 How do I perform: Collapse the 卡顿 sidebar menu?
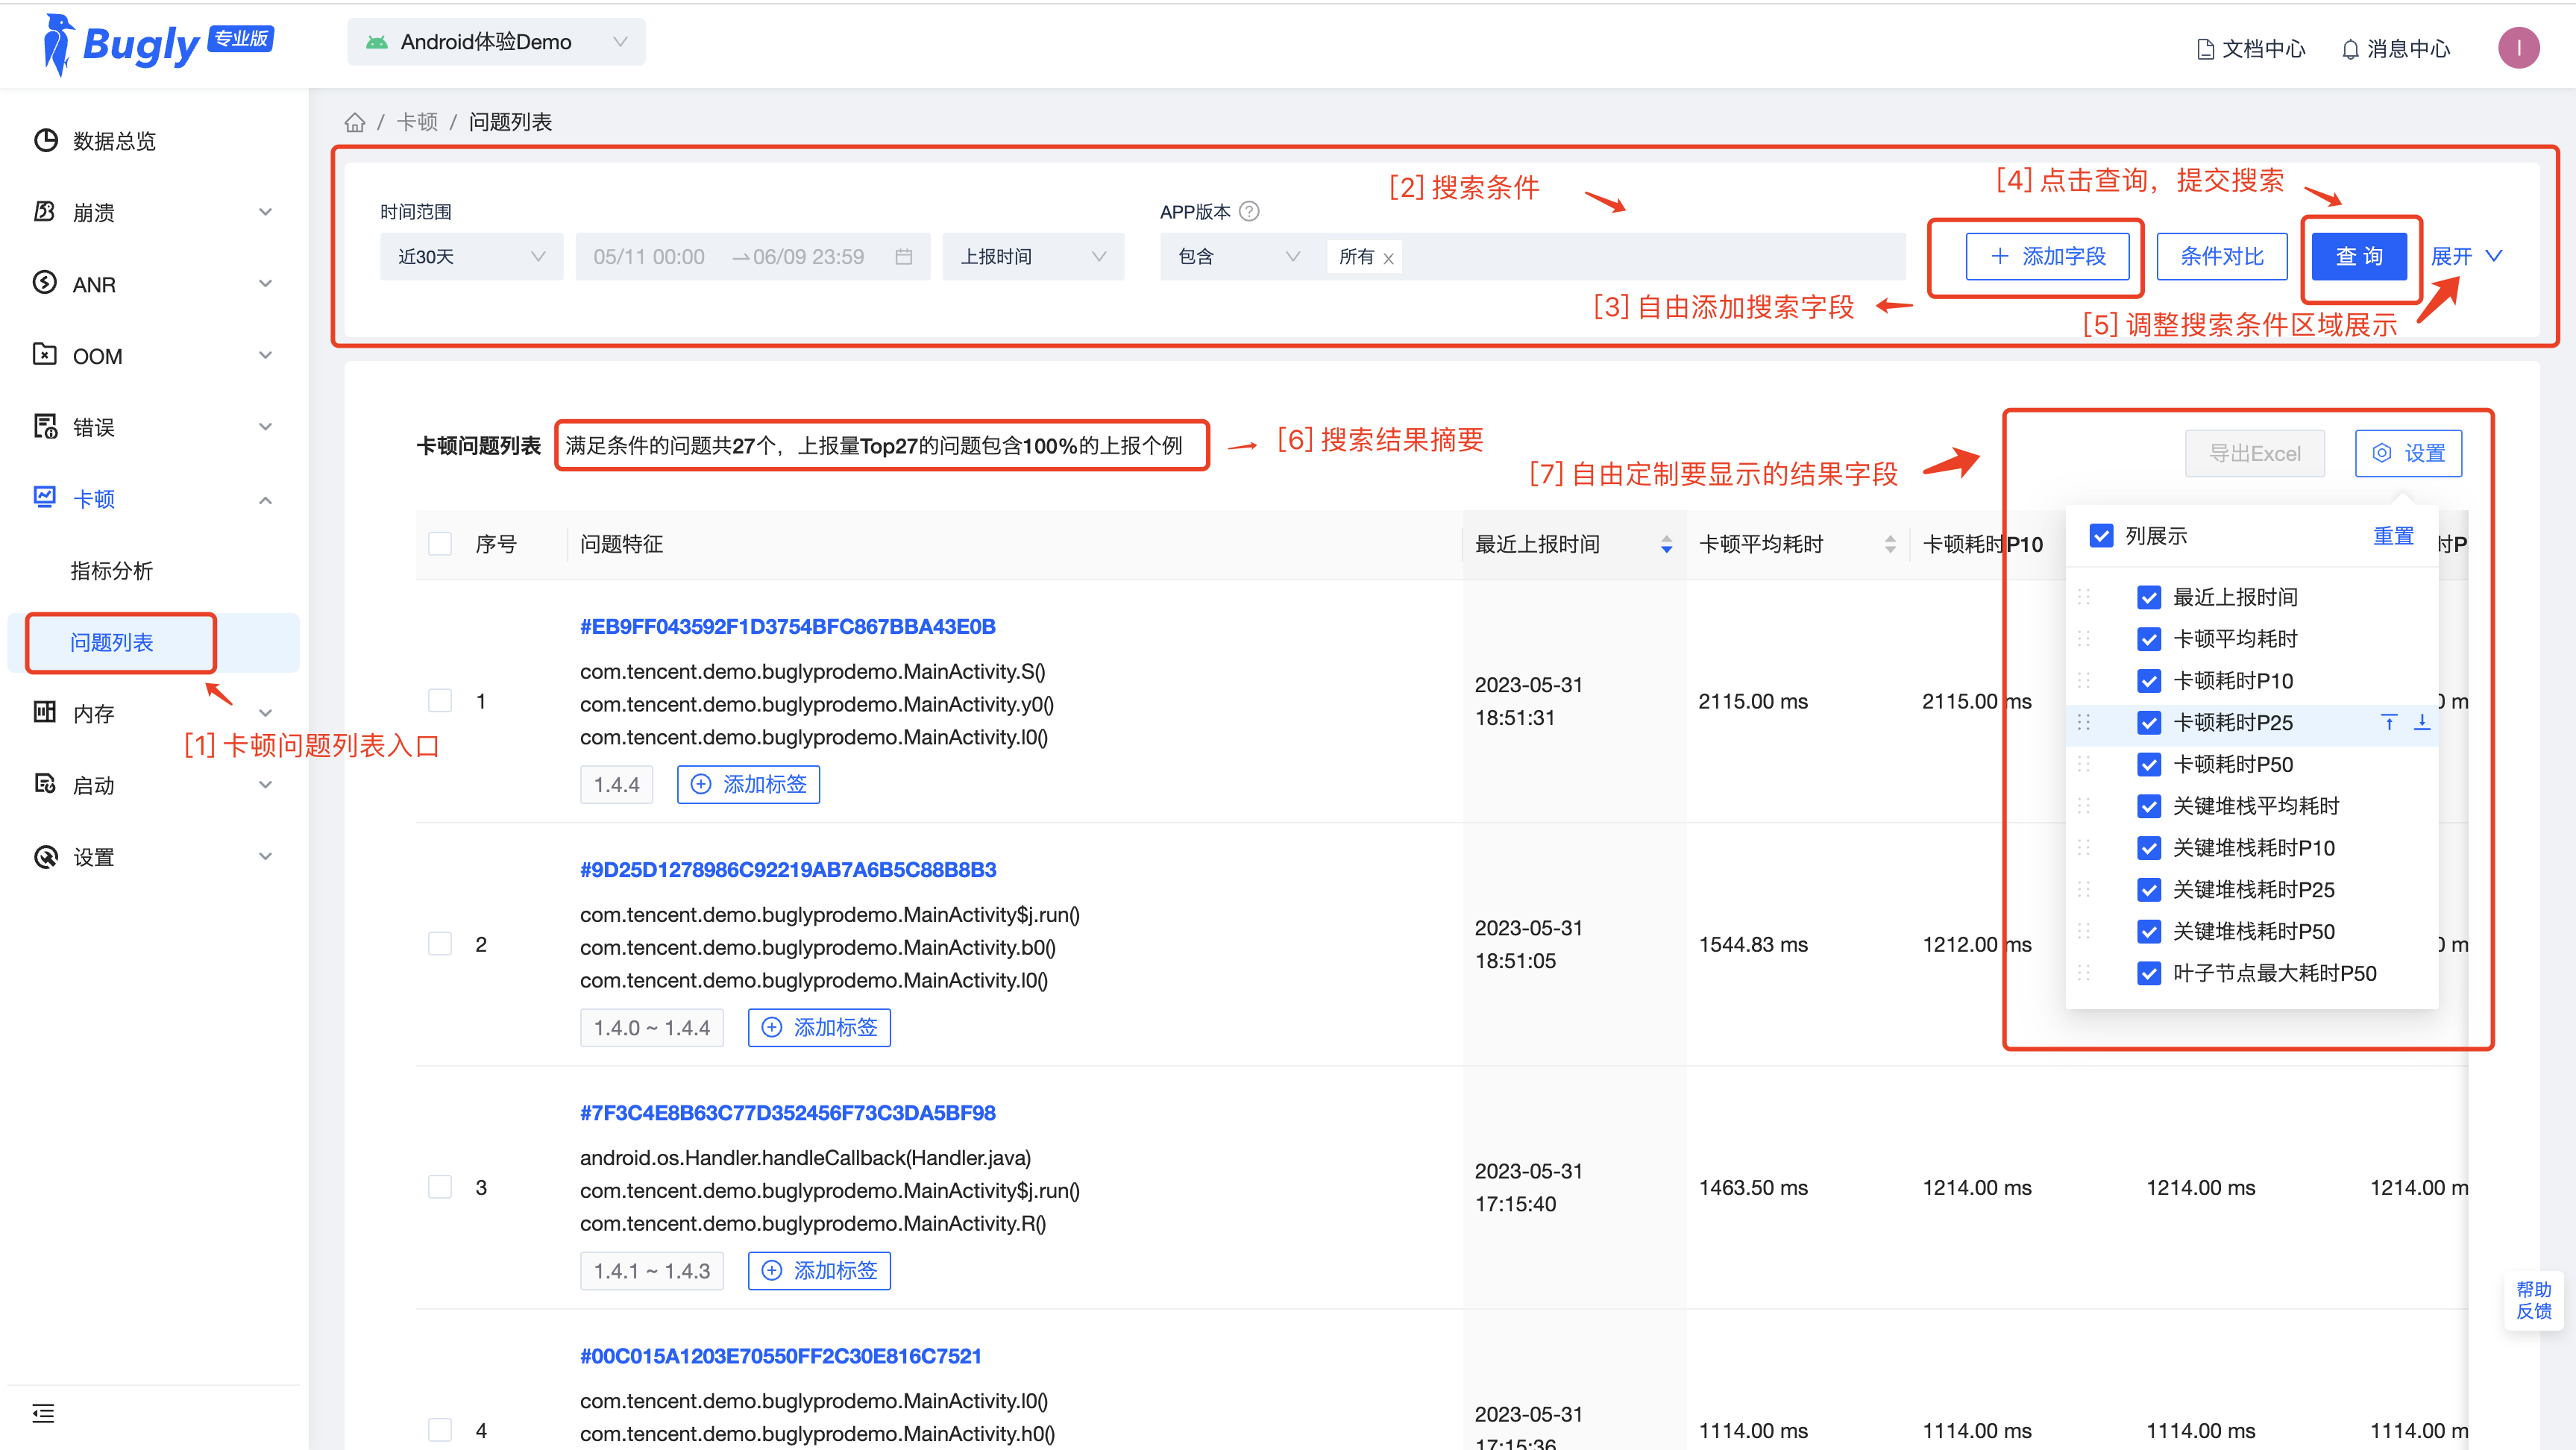[x=265, y=499]
